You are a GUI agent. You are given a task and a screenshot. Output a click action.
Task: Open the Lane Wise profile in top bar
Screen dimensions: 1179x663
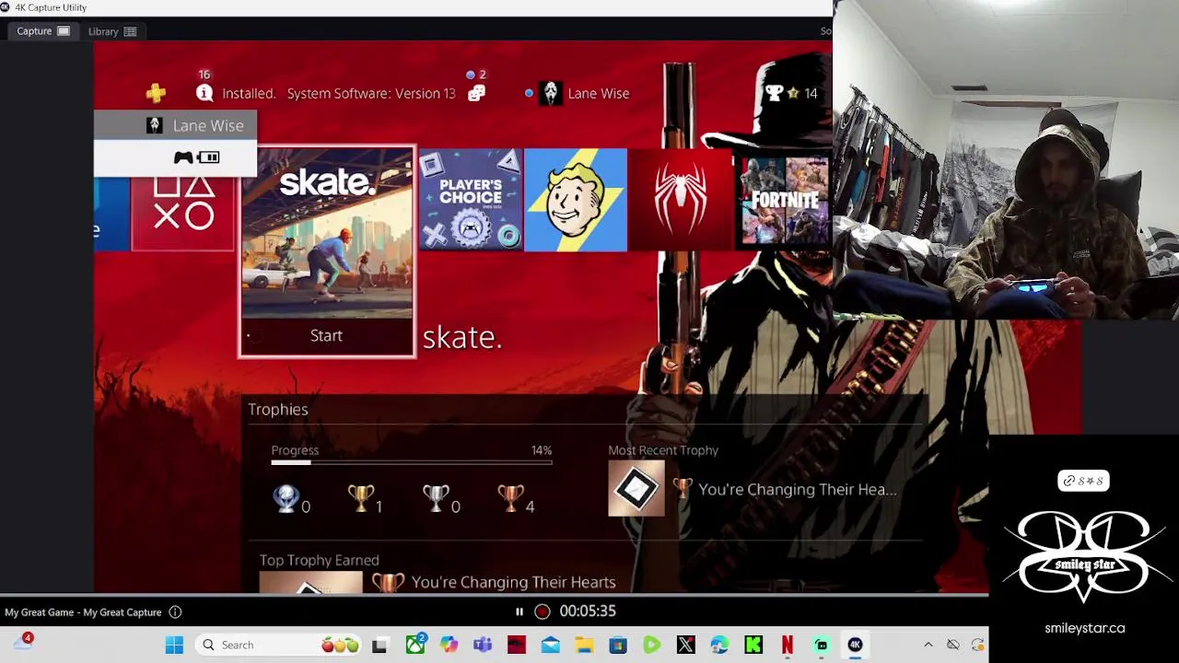point(587,93)
